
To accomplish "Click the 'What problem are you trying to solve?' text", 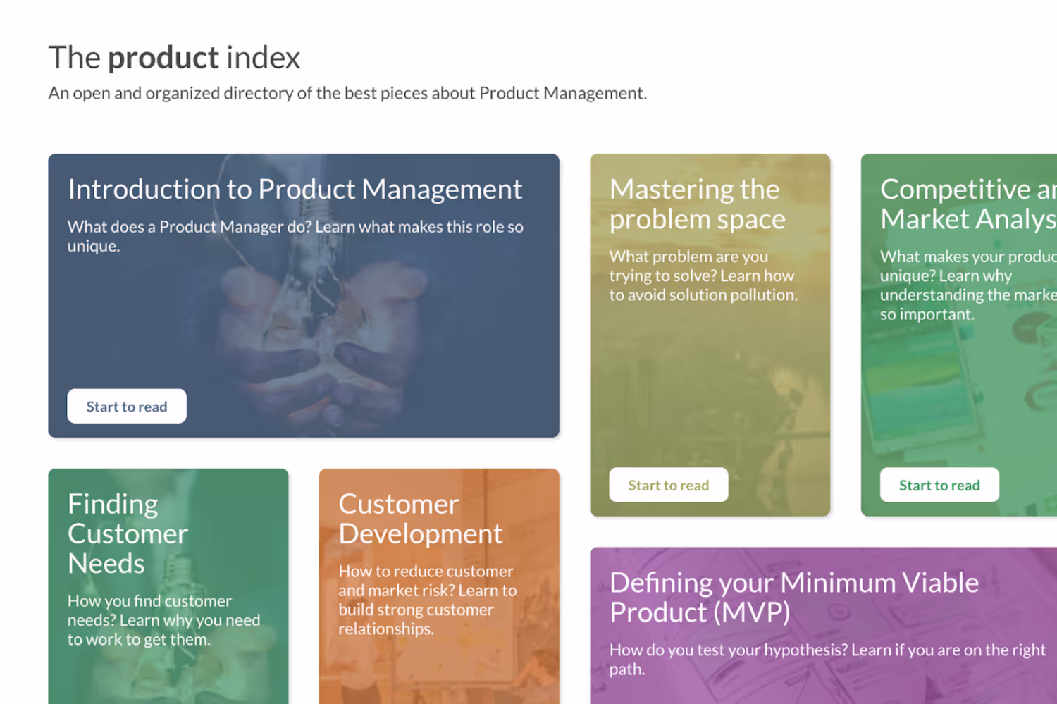I will (703, 276).
